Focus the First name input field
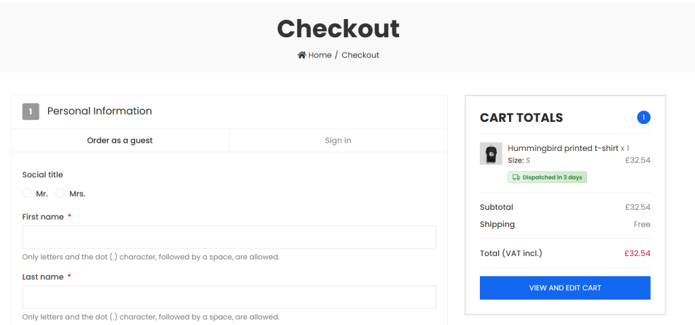695x325 pixels. pos(229,238)
